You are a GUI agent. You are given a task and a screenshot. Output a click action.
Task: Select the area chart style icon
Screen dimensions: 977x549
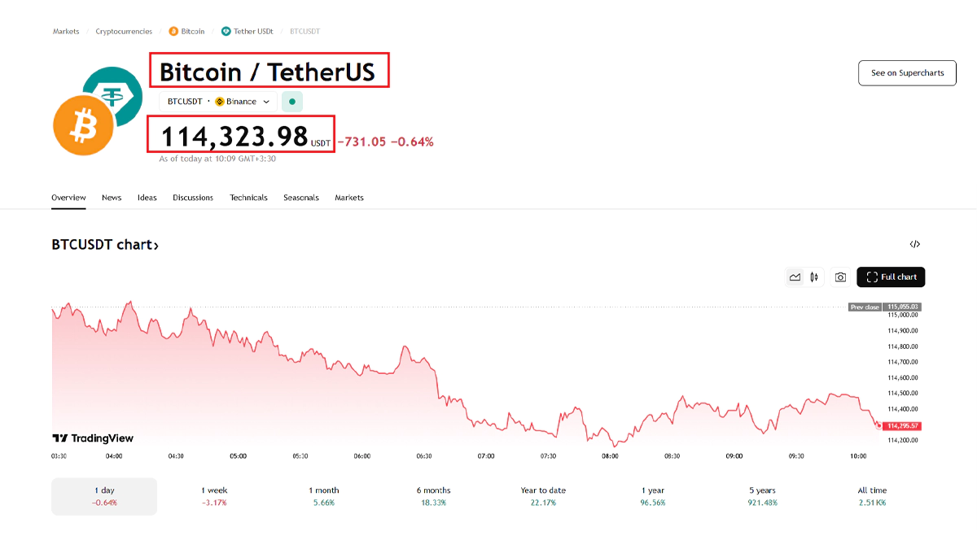(x=795, y=277)
